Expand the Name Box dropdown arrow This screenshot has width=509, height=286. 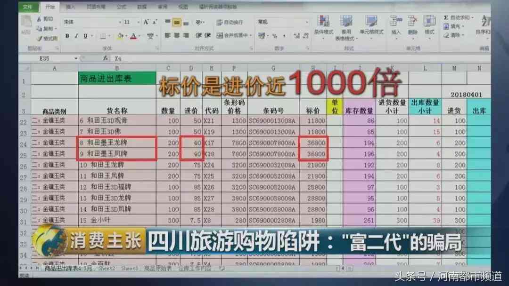tap(76, 58)
